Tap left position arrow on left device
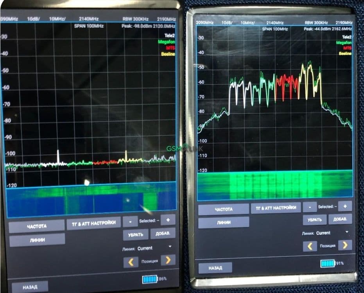This screenshot has width=364, height=293. [131, 263]
